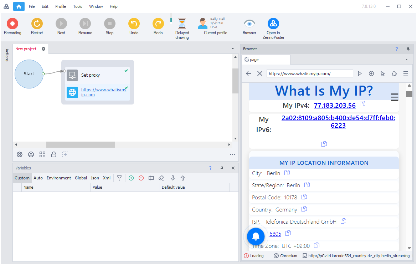Switch to Auto variables tab
This screenshot has width=417, height=265.
pos(38,178)
